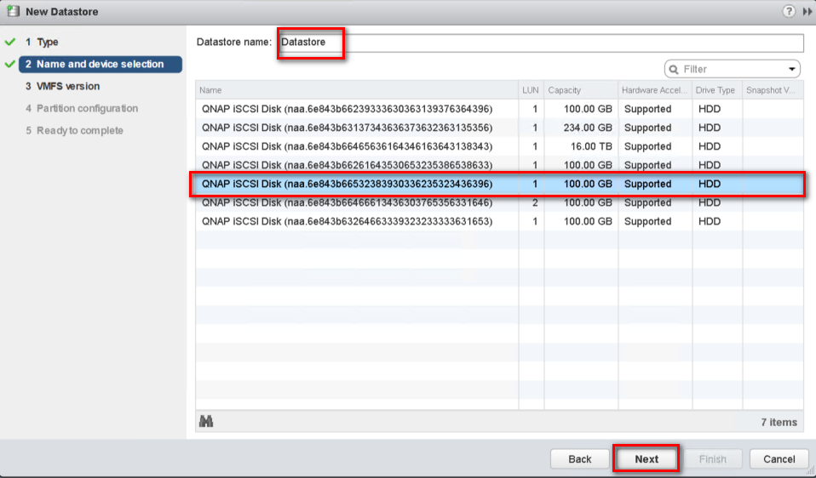Image resolution: width=816 pixels, height=478 pixels.
Task: Open step 3 VMFS version
Action: pyautogui.click(x=62, y=86)
